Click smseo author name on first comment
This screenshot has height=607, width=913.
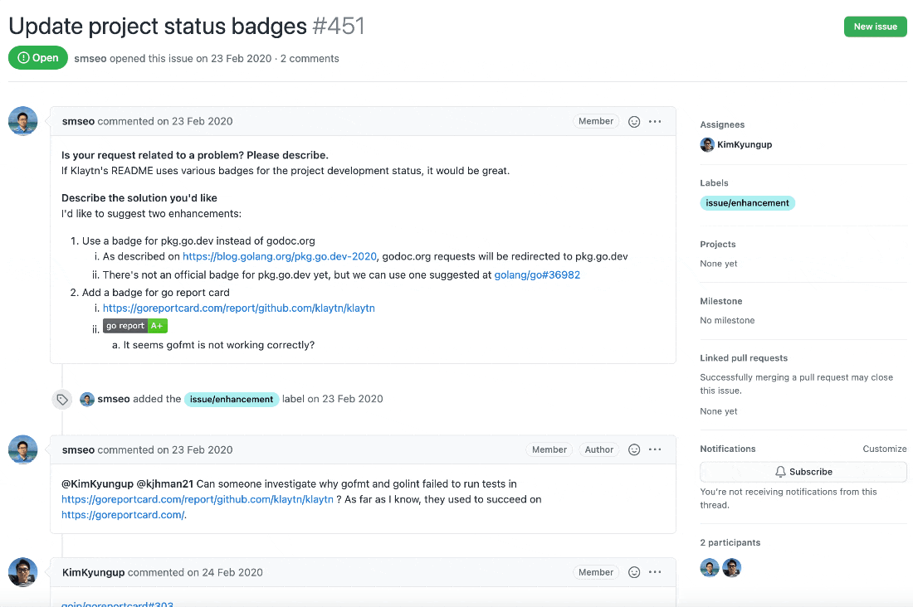point(78,122)
